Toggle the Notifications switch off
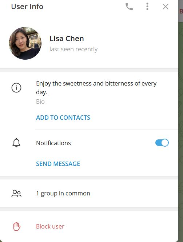Image resolution: width=183 pixels, height=242 pixels. pos(162,143)
